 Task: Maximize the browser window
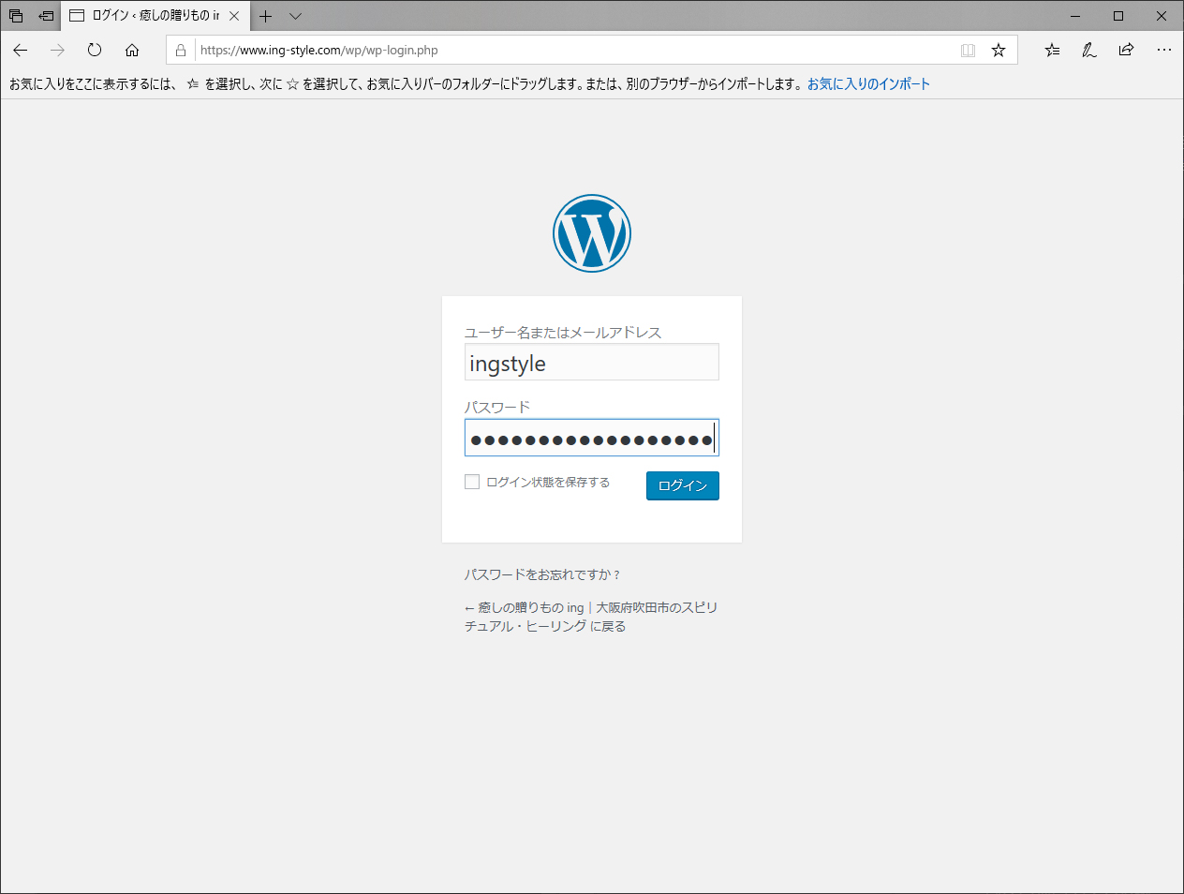click(1118, 16)
